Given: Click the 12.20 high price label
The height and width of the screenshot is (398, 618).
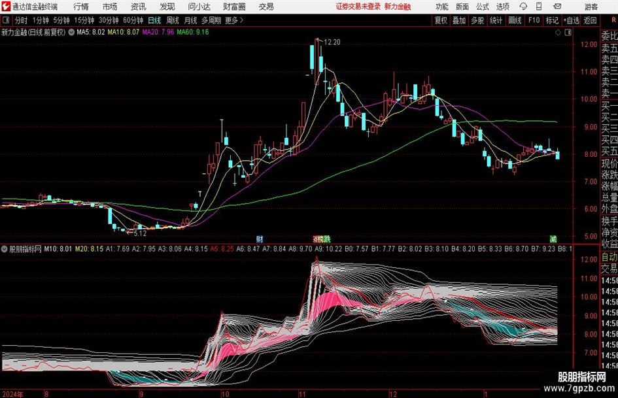Looking at the screenshot, I should [x=332, y=42].
